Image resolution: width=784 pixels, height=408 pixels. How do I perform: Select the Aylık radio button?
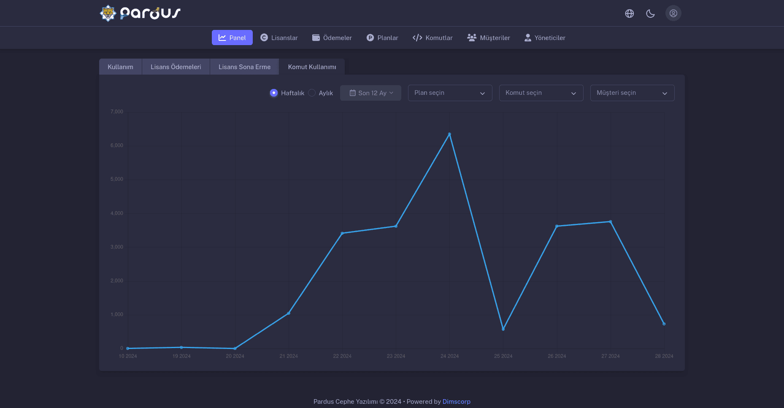click(312, 93)
